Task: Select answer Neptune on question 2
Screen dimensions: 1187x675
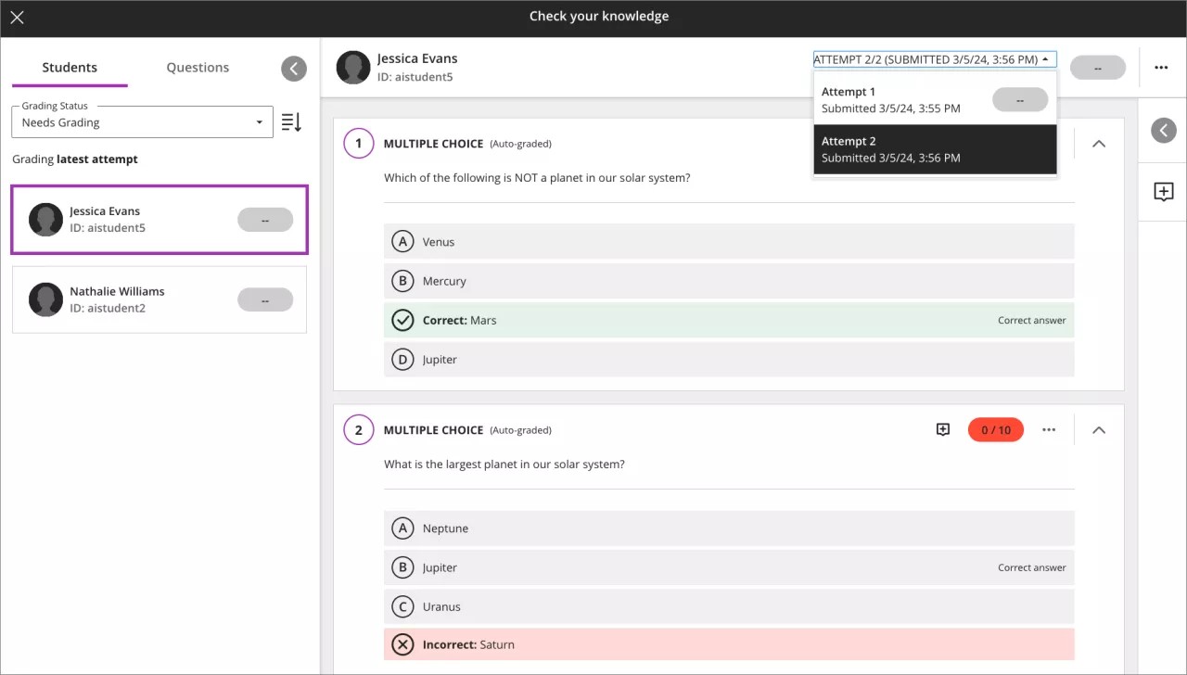Action: point(728,528)
